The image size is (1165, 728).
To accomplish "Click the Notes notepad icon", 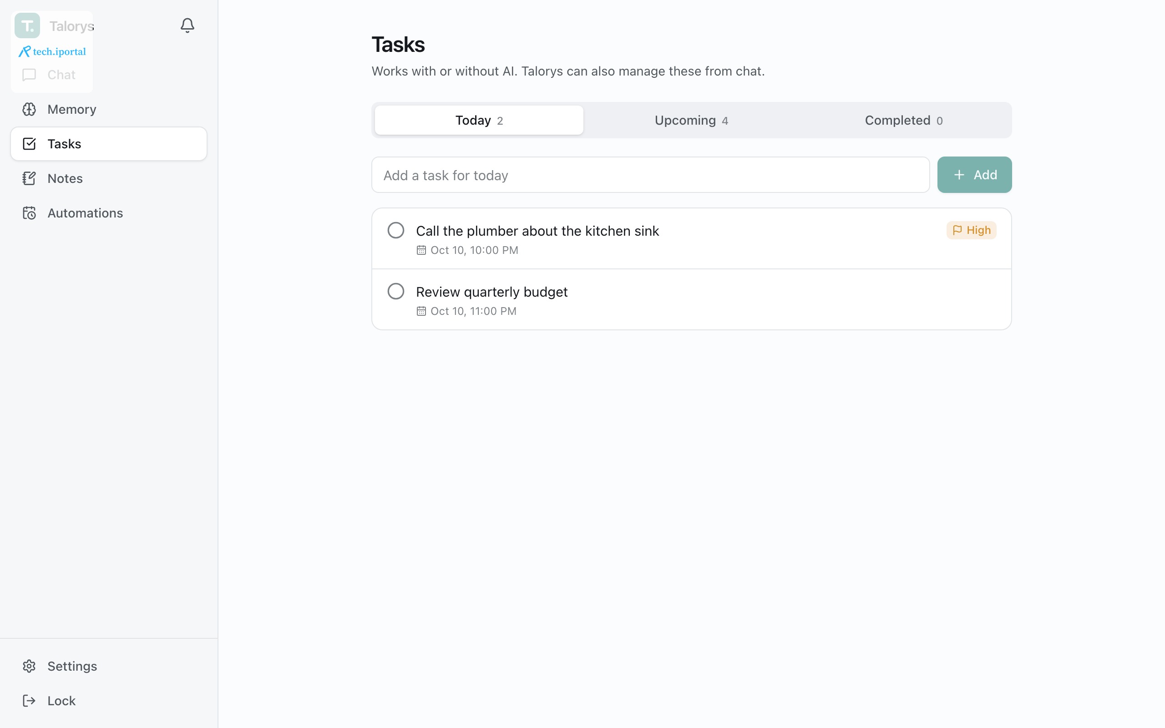I will pyautogui.click(x=30, y=179).
